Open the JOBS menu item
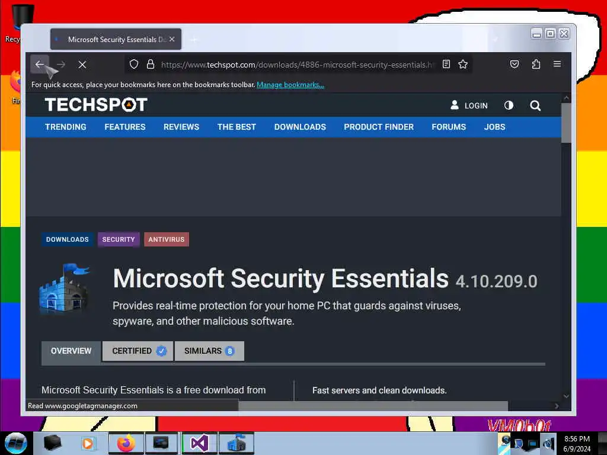 (494, 127)
